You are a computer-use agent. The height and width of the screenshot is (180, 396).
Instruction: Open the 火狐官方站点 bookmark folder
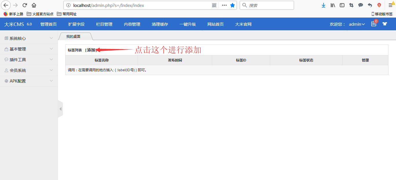[40, 14]
